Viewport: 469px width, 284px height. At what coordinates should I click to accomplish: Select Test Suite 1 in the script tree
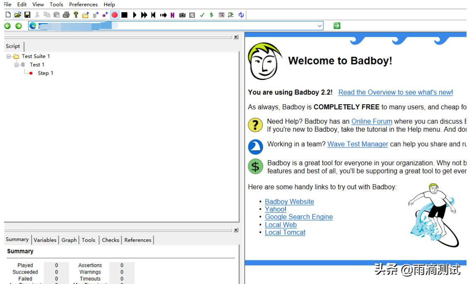pyautogui.click(x=36, y=56)
